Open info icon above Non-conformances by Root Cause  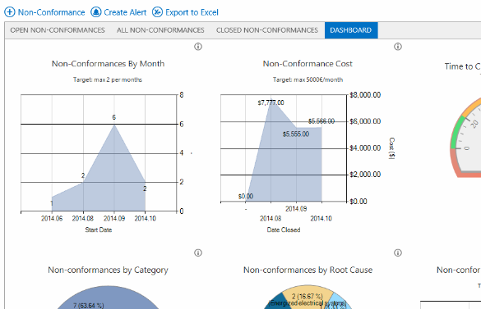[398, 252]
